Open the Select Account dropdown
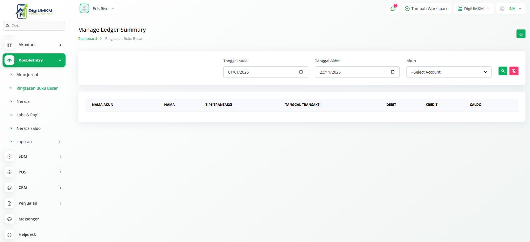Viewport: 530px width, 242px height. [449, 72]
